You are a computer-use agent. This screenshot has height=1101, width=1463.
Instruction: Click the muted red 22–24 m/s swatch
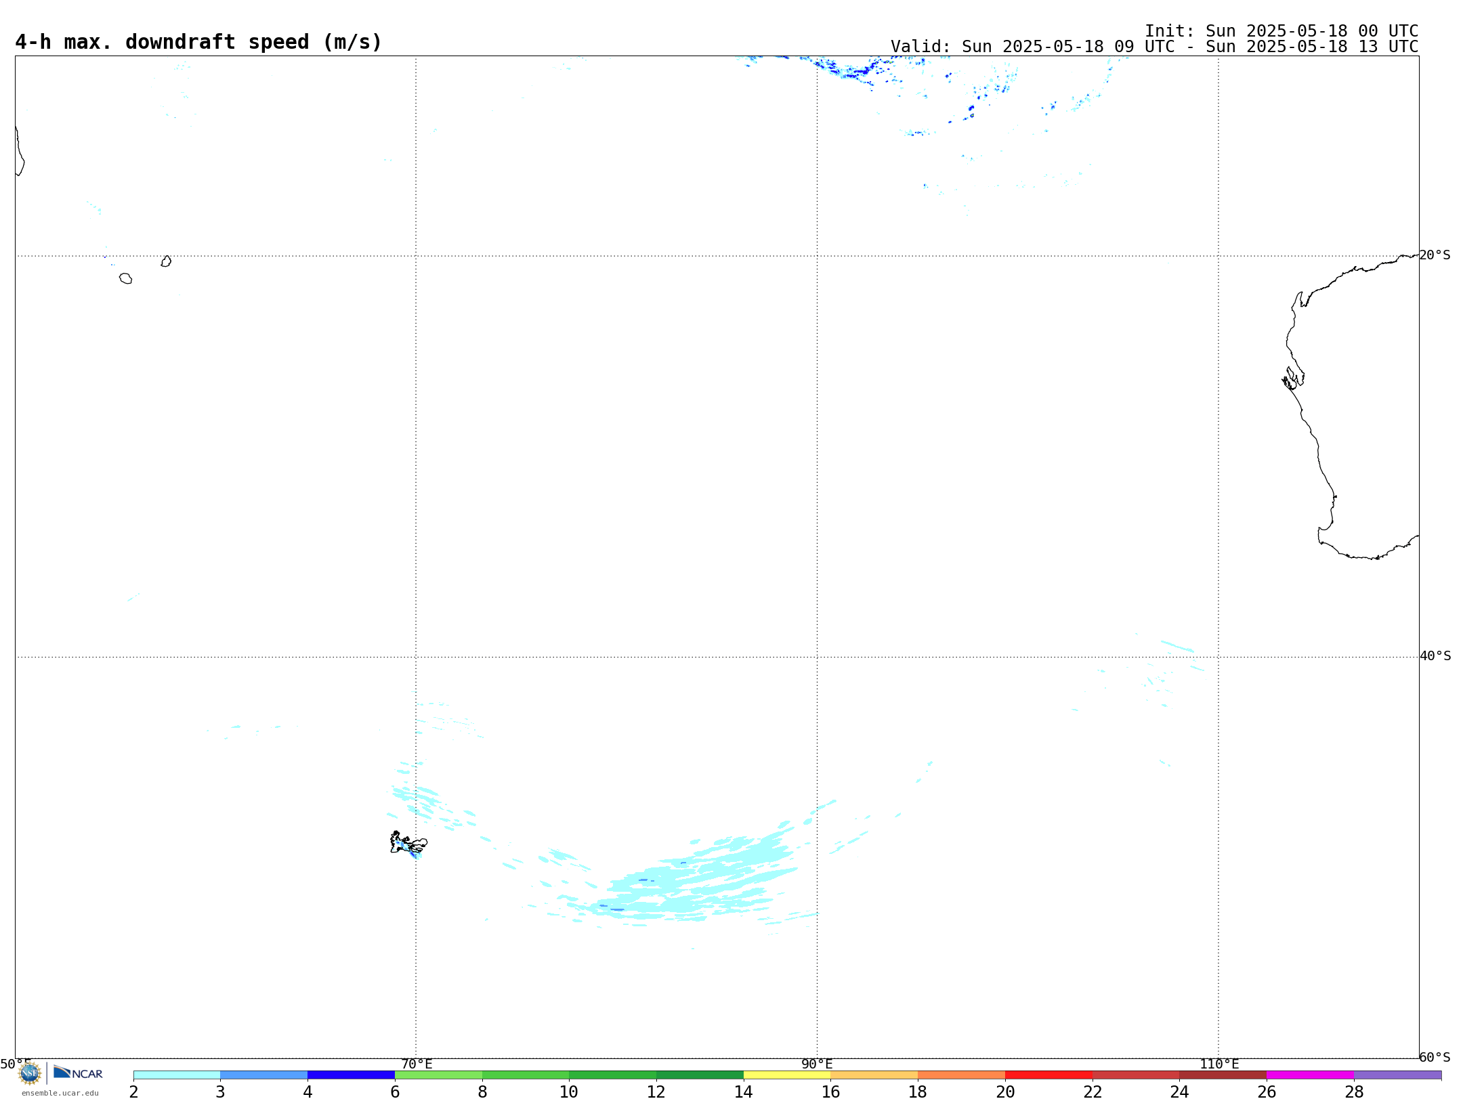pyautogui.click(x=1136, y=1075)
